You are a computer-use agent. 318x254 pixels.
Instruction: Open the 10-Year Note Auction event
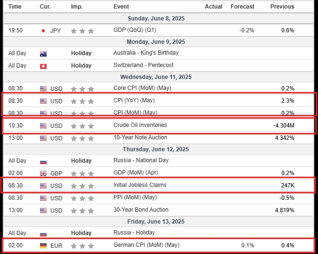coord(140,137)
